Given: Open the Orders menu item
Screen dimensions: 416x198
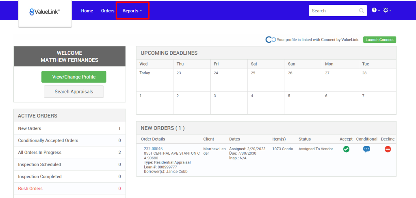Looking at the screenshot, I should [x=108, y=11].
